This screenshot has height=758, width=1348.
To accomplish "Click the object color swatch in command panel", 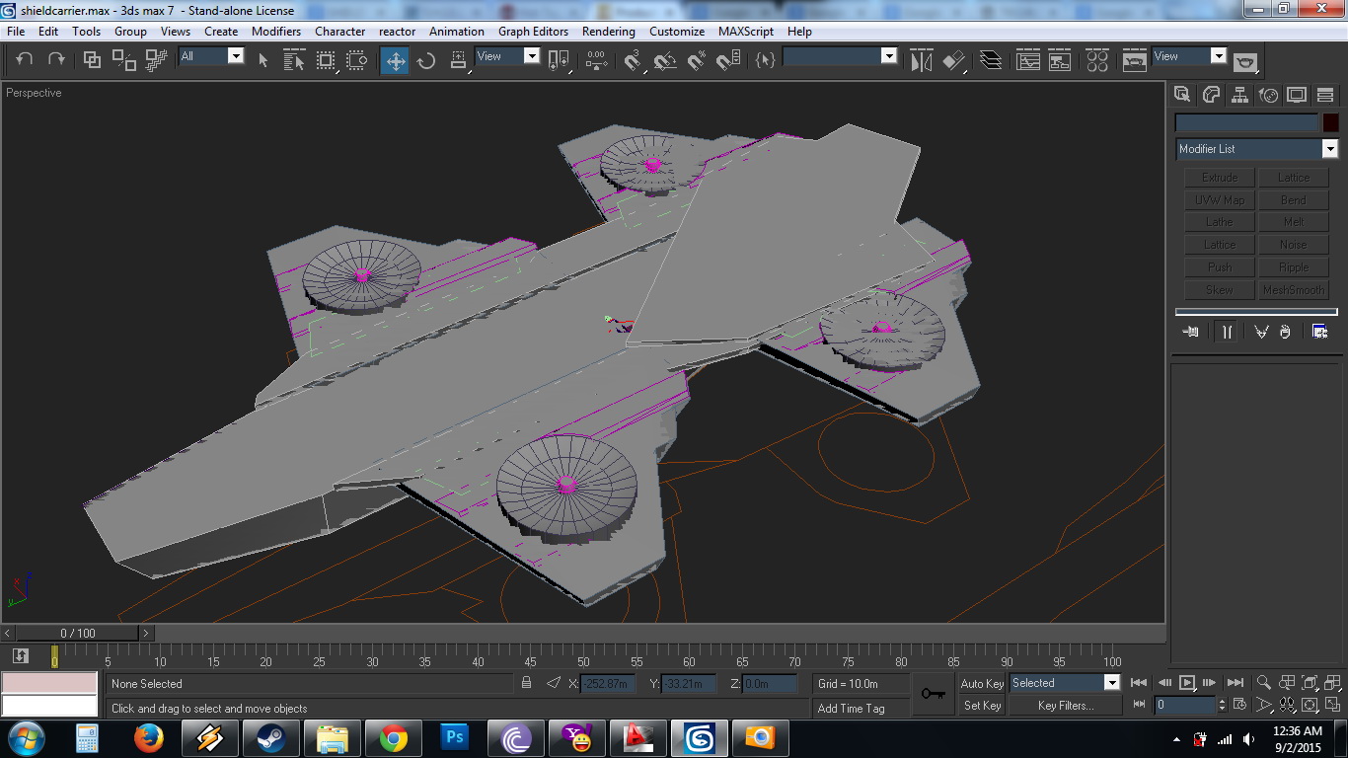I will [x=1330, y=122].
